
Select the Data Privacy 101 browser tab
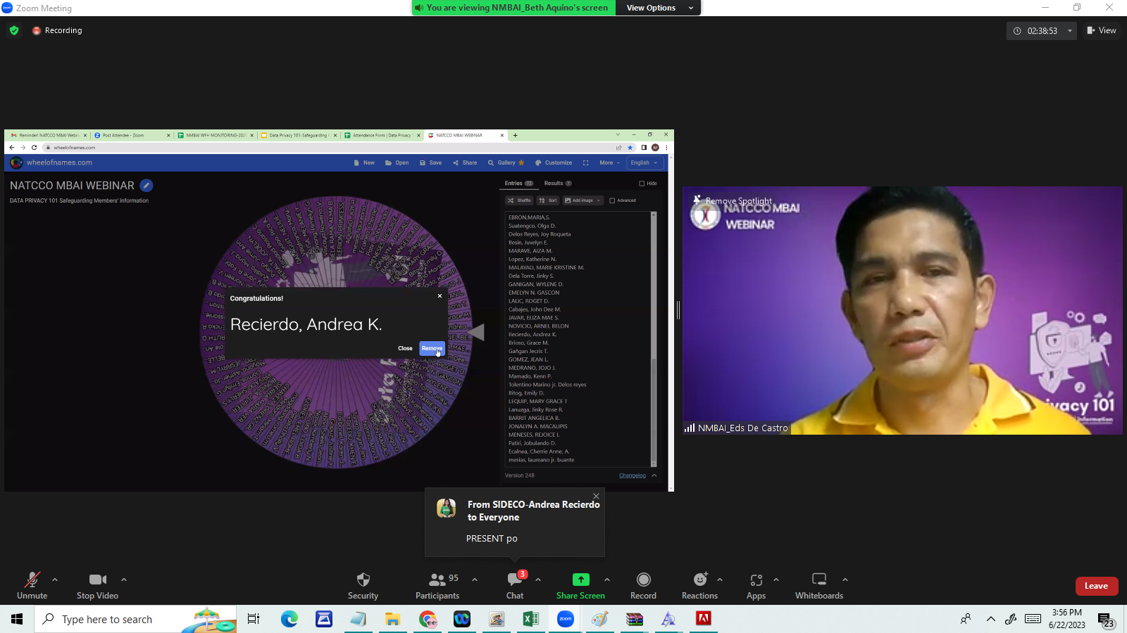click(299, 135)
